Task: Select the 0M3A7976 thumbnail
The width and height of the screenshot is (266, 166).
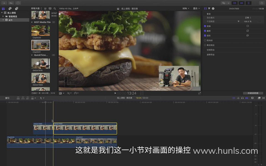Action: (40, 64)
